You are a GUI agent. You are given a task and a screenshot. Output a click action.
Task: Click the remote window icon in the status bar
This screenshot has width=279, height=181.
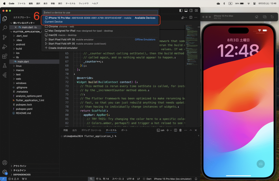(3, 179)
